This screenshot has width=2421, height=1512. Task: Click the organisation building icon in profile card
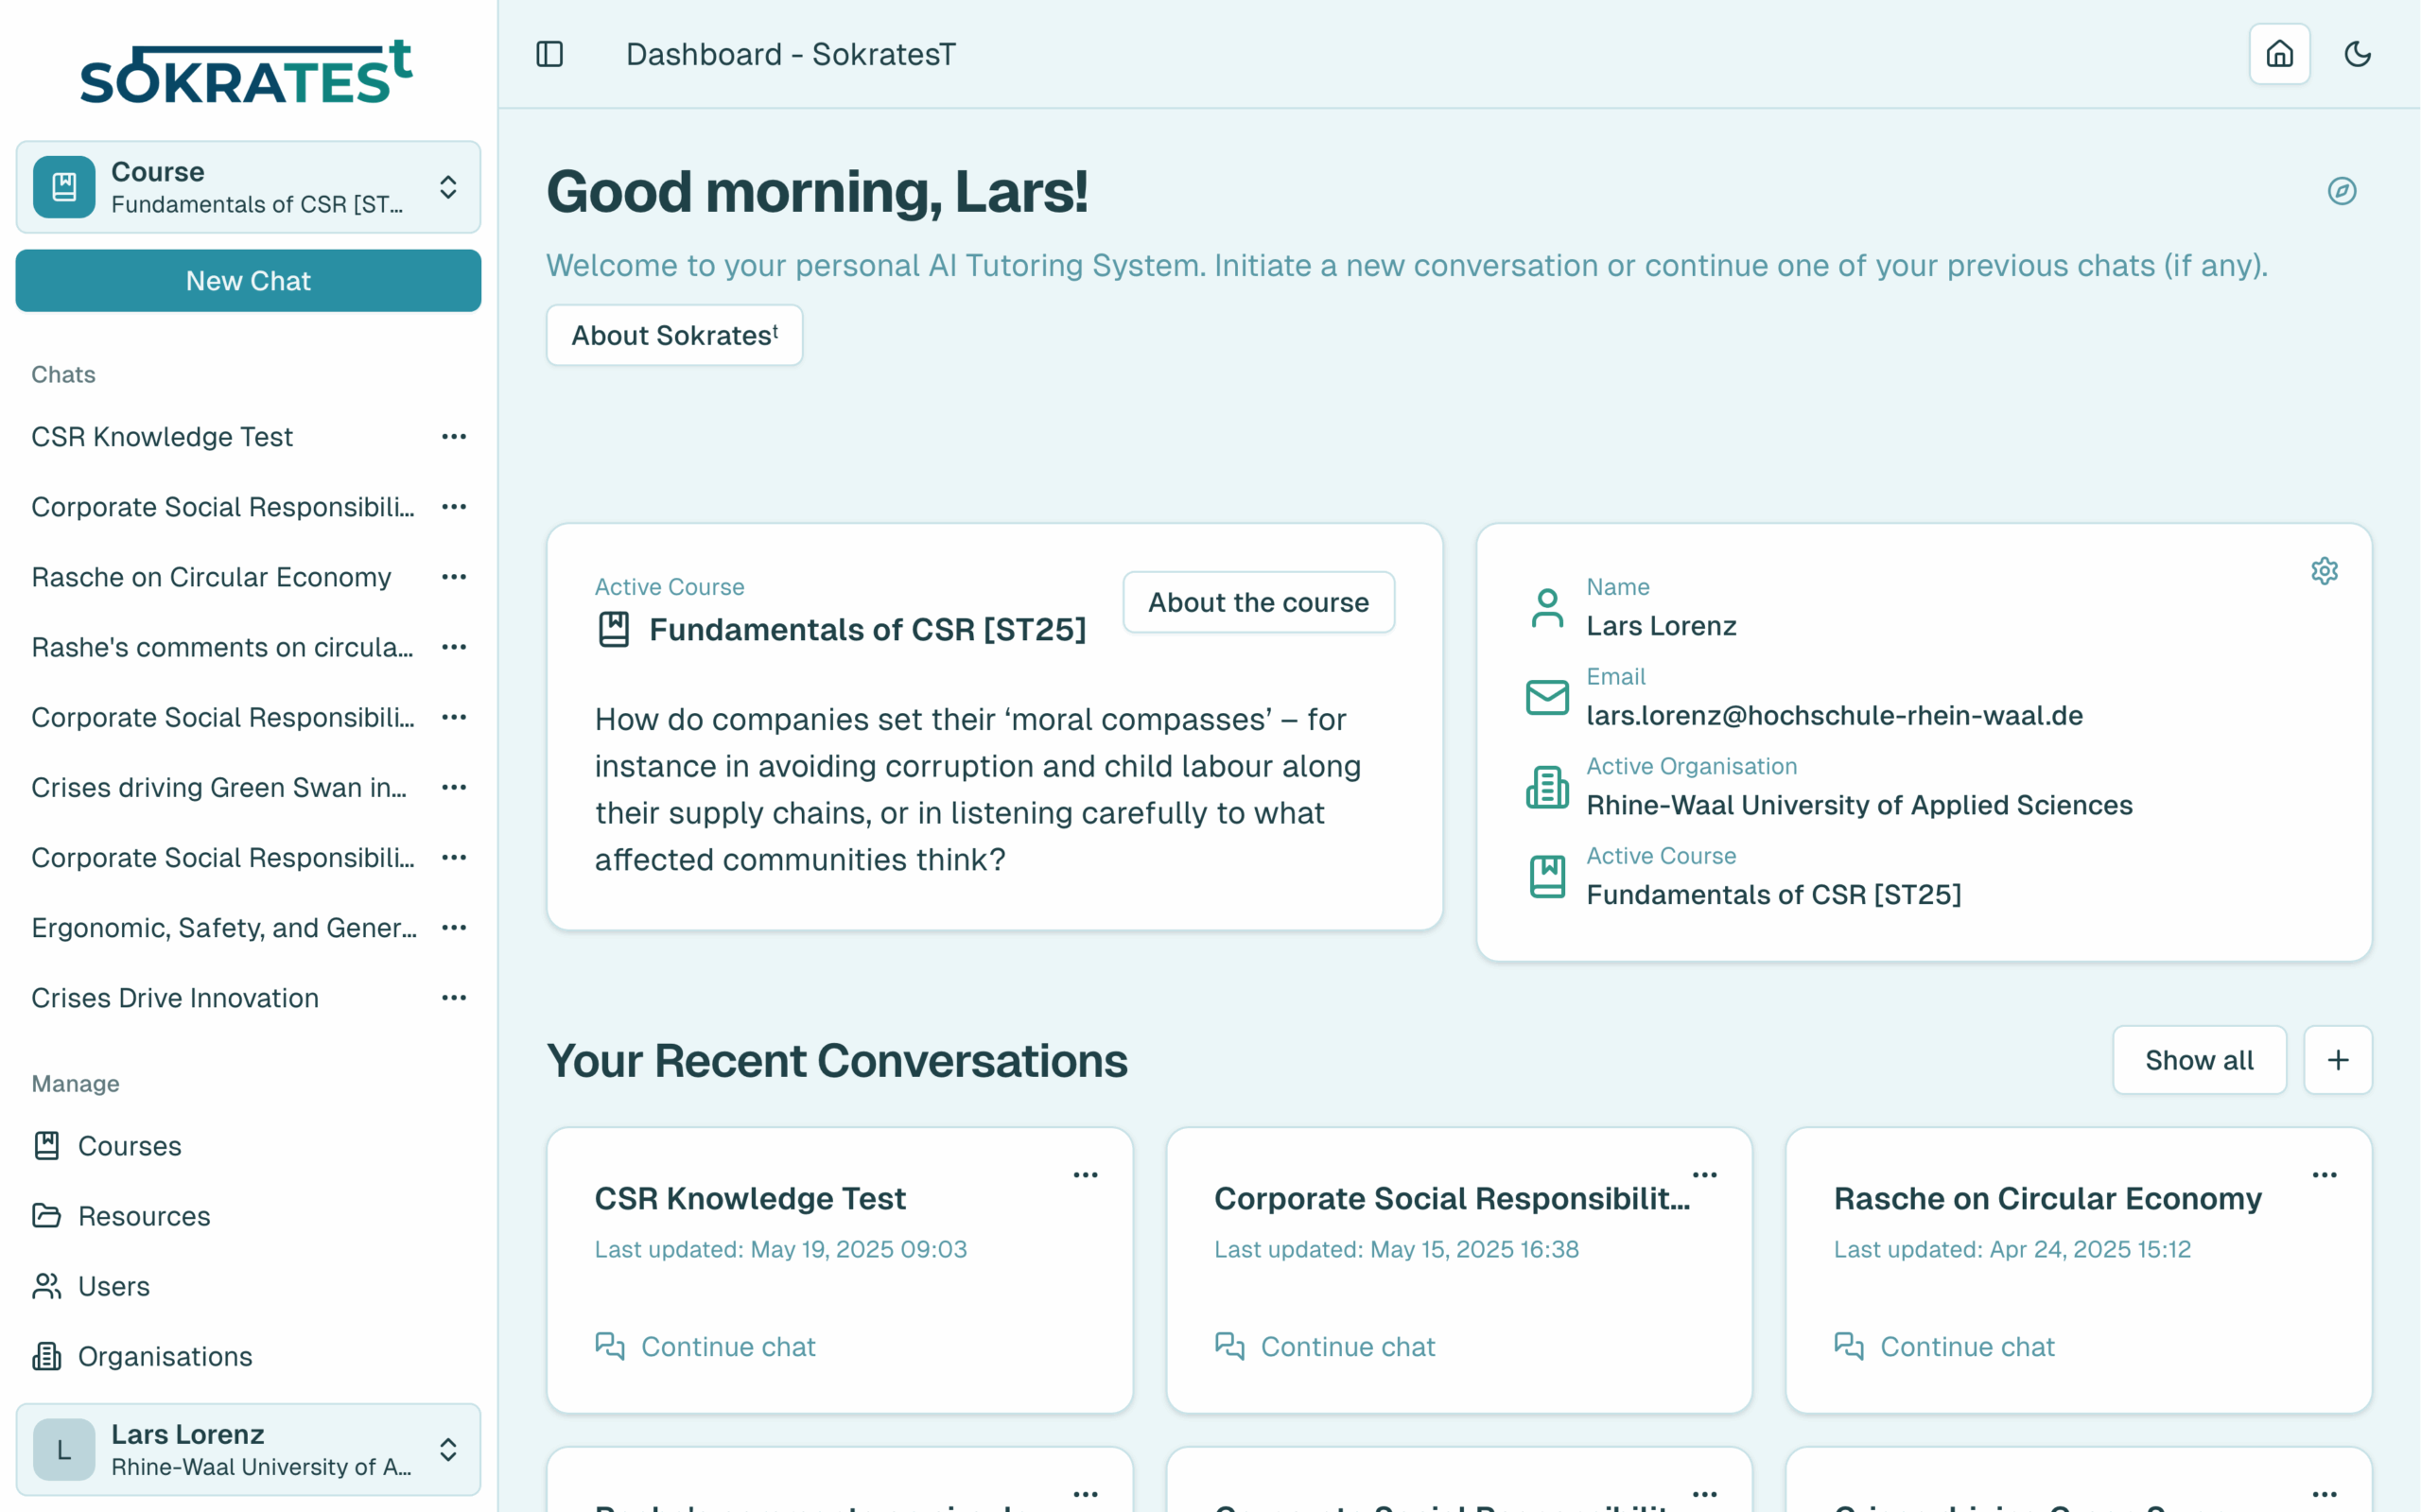pyautogui.click(x=1547, y=787)
